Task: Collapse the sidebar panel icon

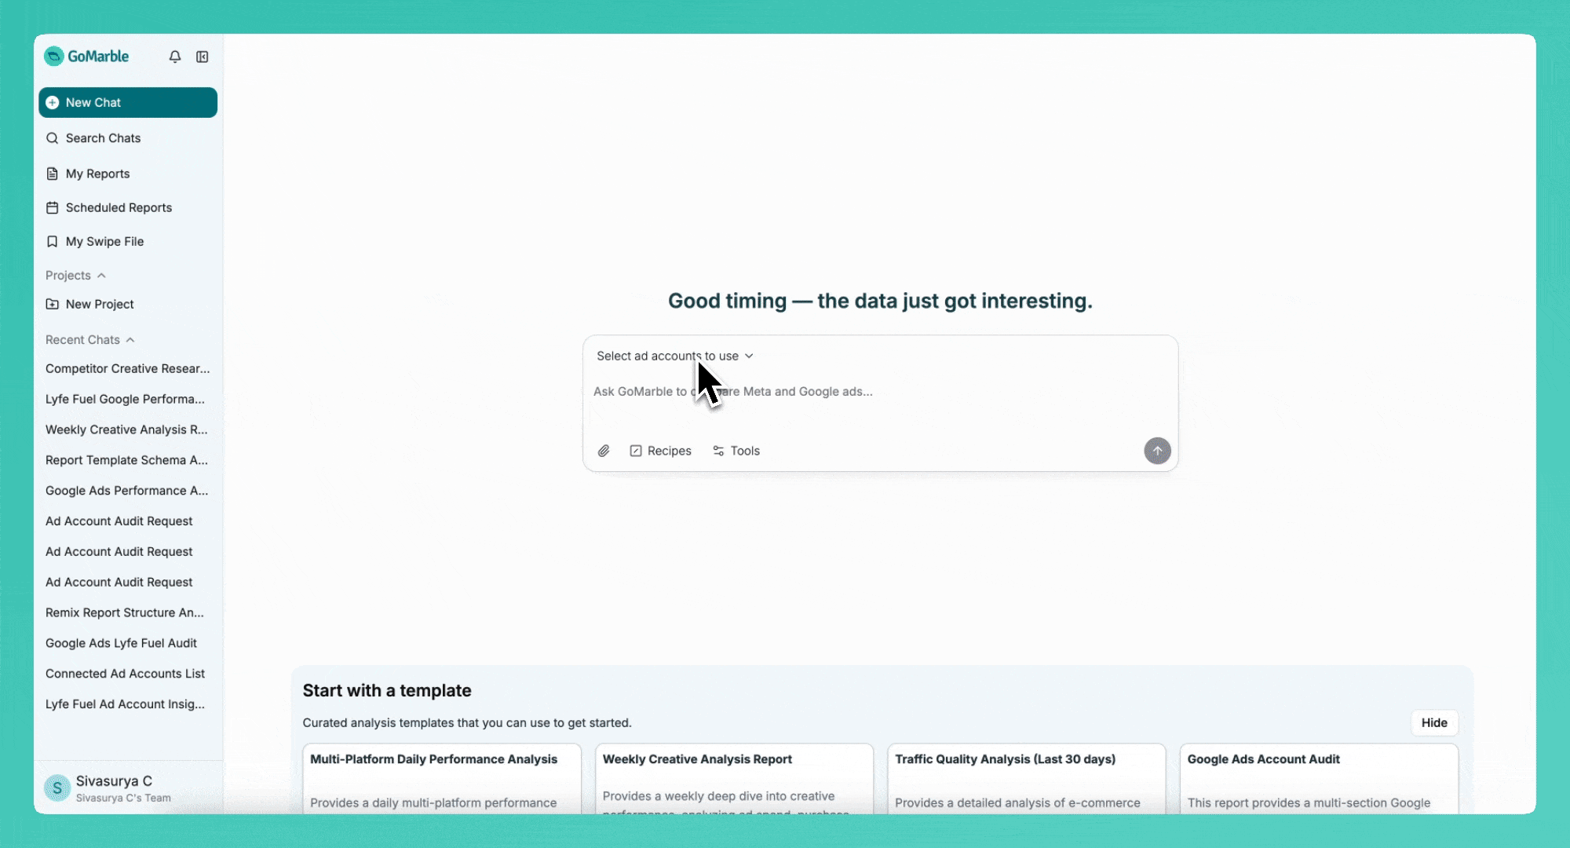Action: 203,57
